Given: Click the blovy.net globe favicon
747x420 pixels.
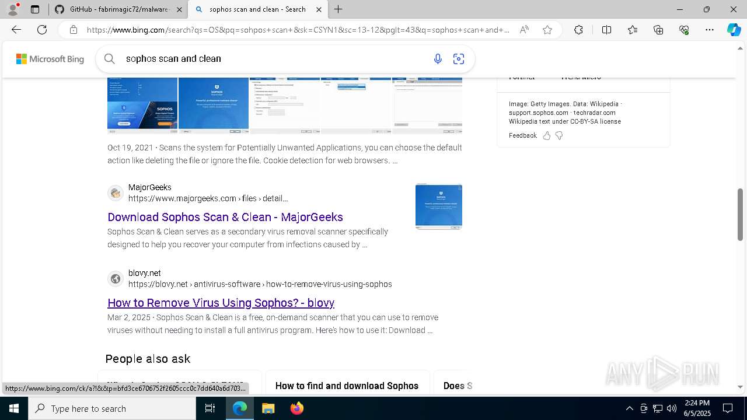Looking at the screenshot, I should (116, 278).
